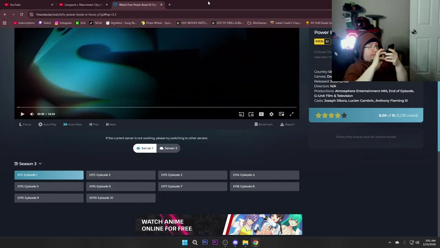Select EP7: Episode 7
This screenshot has height=248, width=440.
coord(192,186)
